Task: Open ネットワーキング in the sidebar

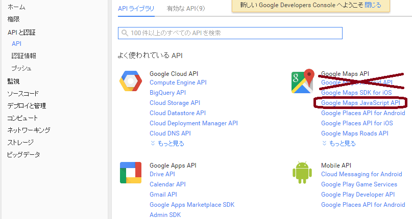Action: [x=29, y=130]
